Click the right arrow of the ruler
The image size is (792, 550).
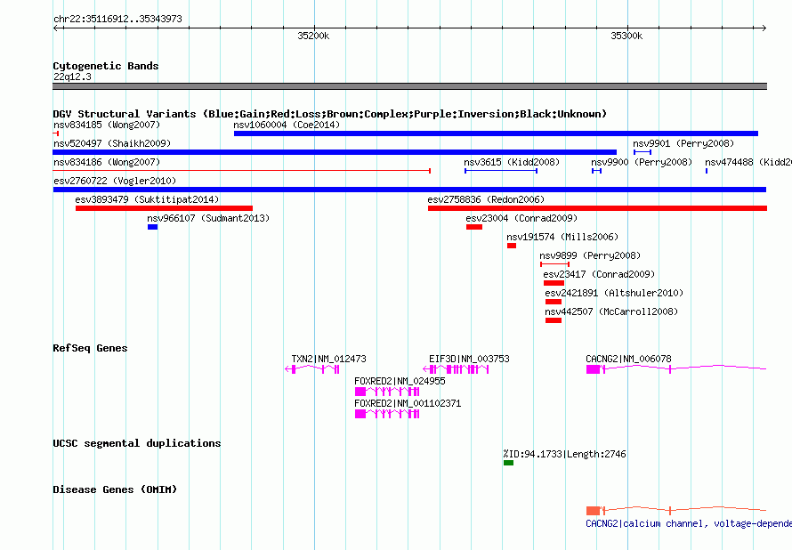(x=764, y=28)
